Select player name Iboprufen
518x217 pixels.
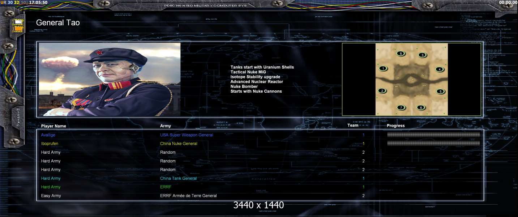tap(50, 144)
